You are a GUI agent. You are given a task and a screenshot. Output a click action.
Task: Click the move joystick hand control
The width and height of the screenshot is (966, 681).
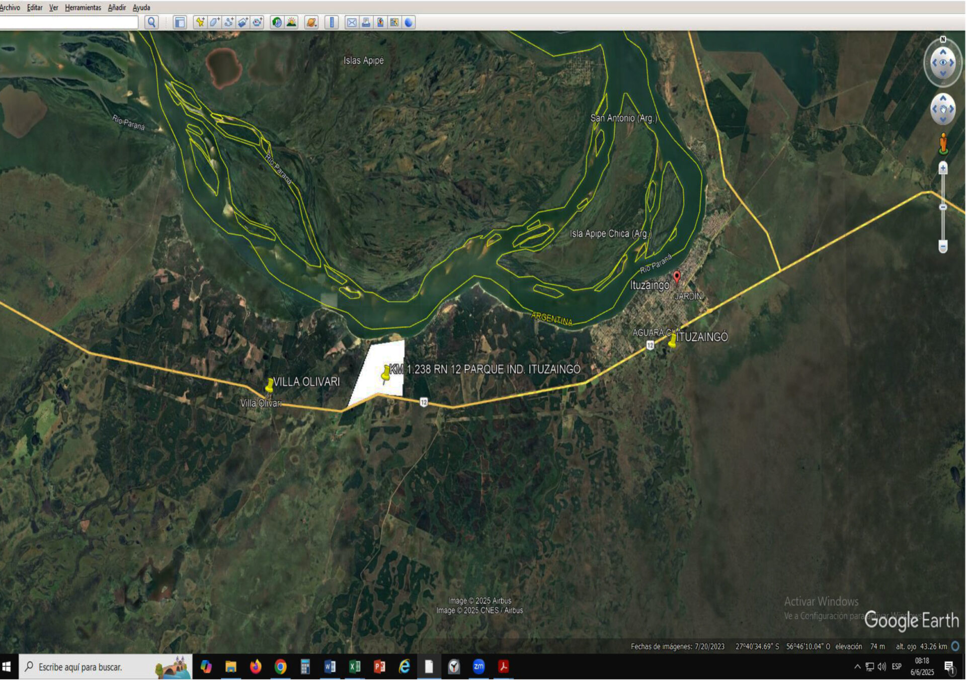tap(943, 109)
